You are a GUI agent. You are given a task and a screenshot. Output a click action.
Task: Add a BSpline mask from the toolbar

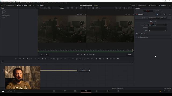coord(80,59)
